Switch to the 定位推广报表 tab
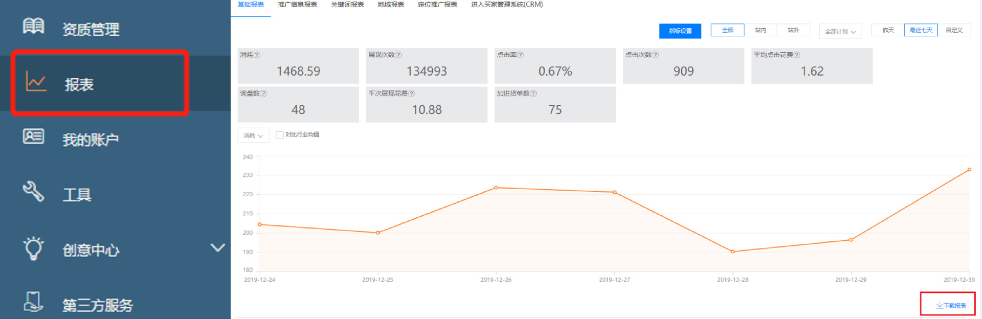This screenshot has width=982, height=319. coord(437,5)
